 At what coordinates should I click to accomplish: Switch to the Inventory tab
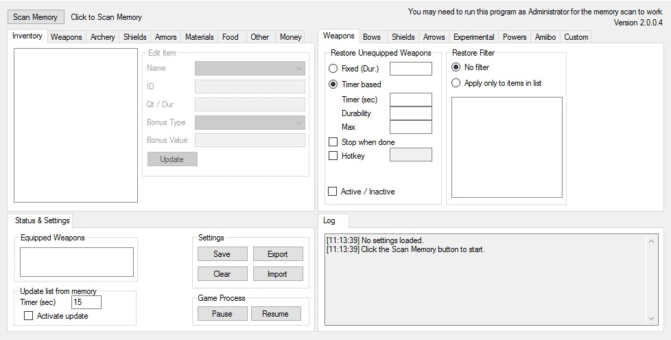pos(27,36)
